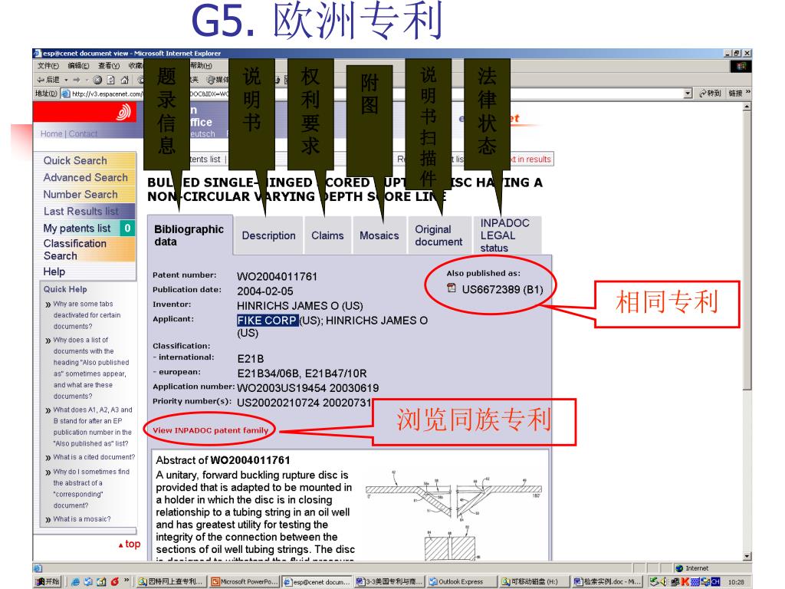Click the Forward arrow in IE toolbar

77,80
